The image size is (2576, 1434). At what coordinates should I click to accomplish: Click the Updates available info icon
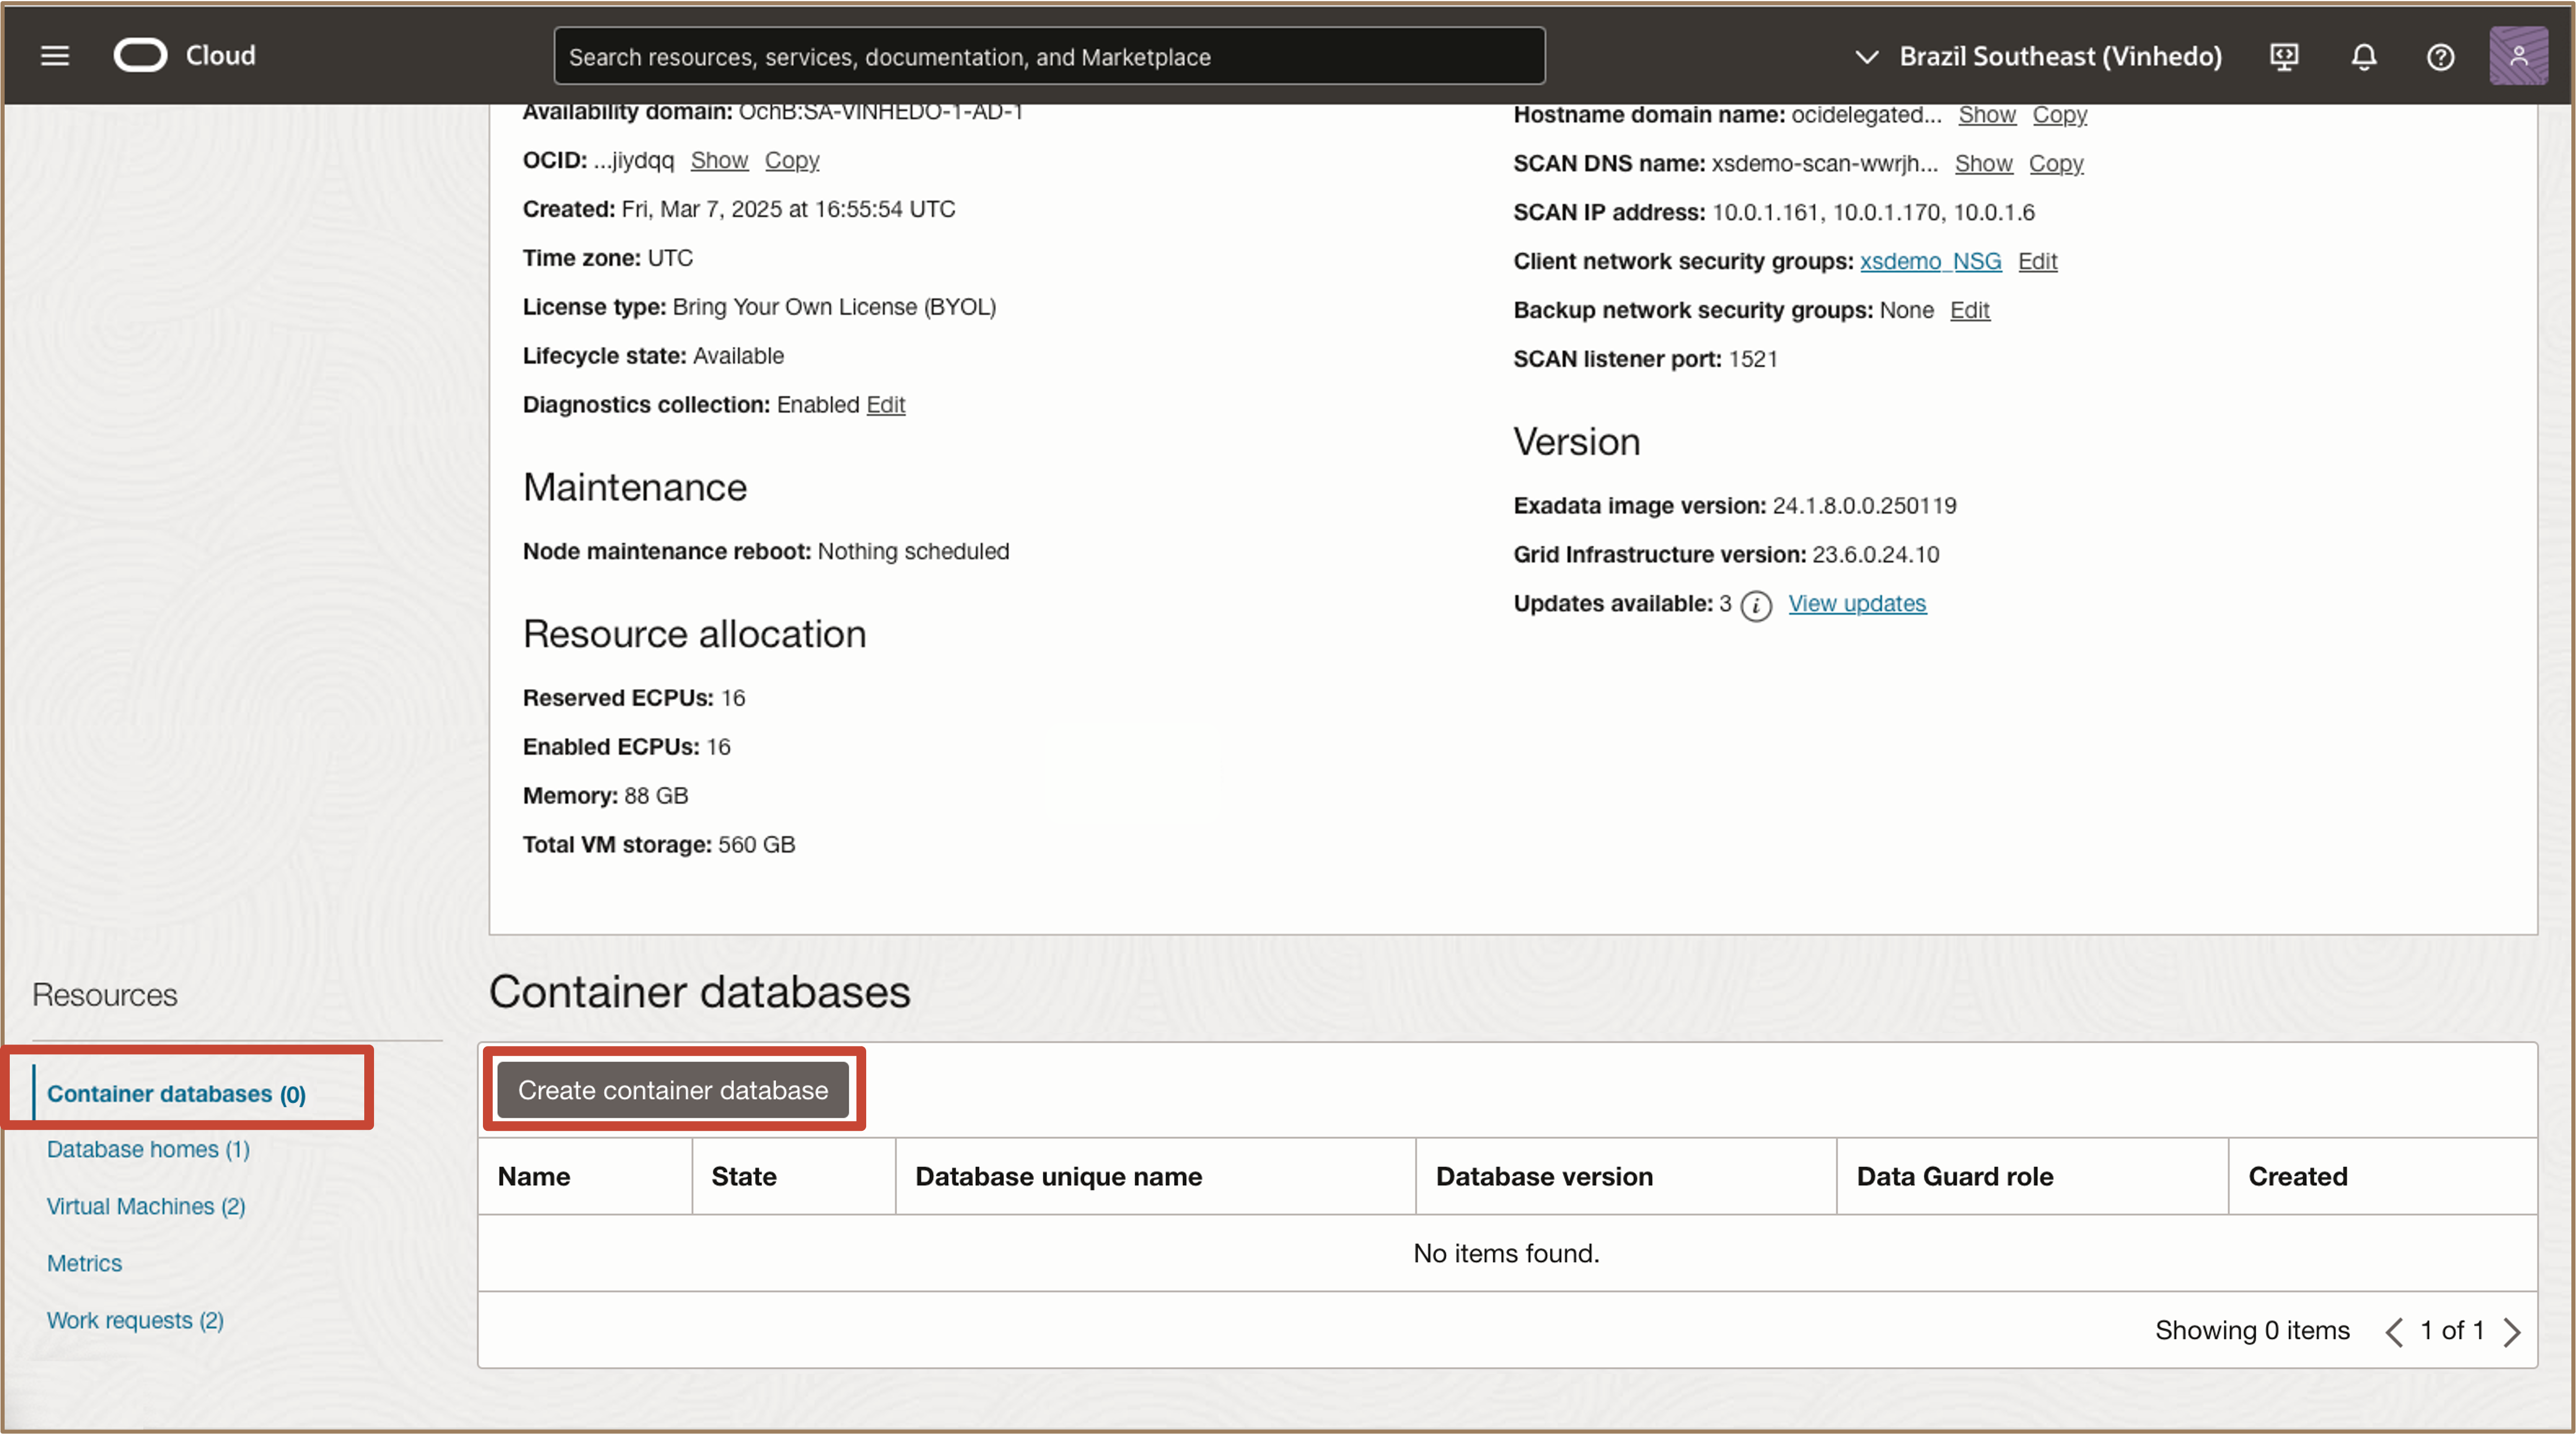tap(1756, 605)
